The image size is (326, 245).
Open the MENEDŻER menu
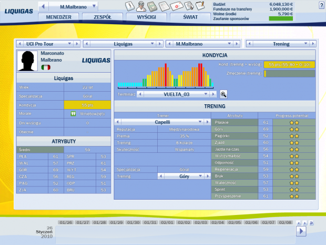pos(59,17)
